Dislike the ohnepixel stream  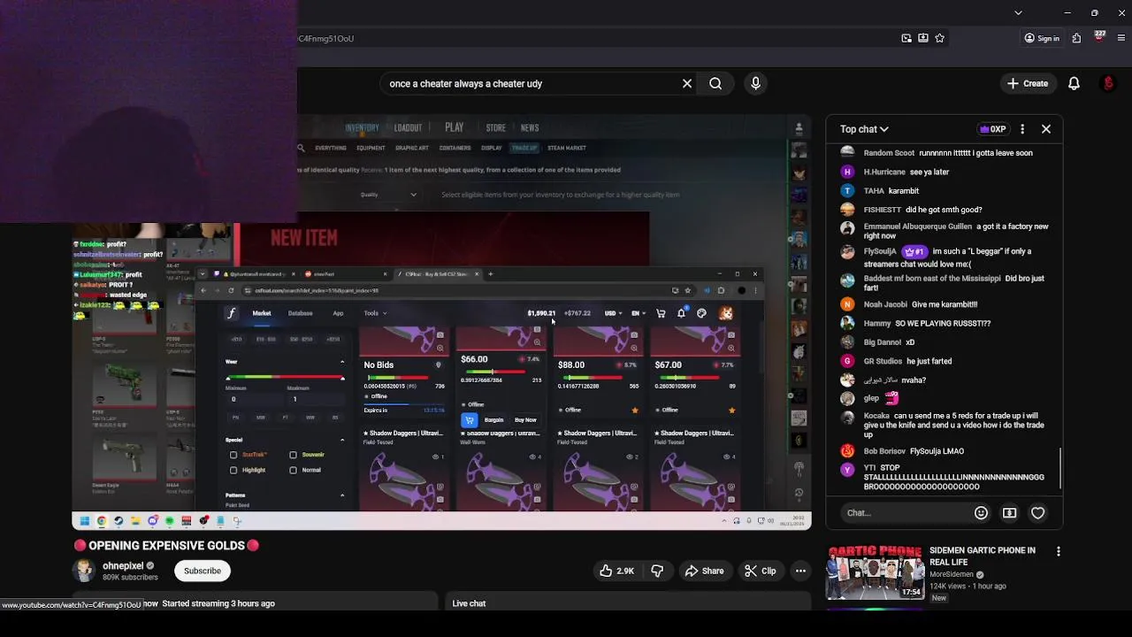click(657, 571)
